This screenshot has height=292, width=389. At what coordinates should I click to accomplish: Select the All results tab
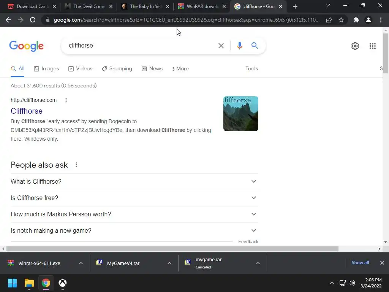pyautogui.click(x=17, y=69)
